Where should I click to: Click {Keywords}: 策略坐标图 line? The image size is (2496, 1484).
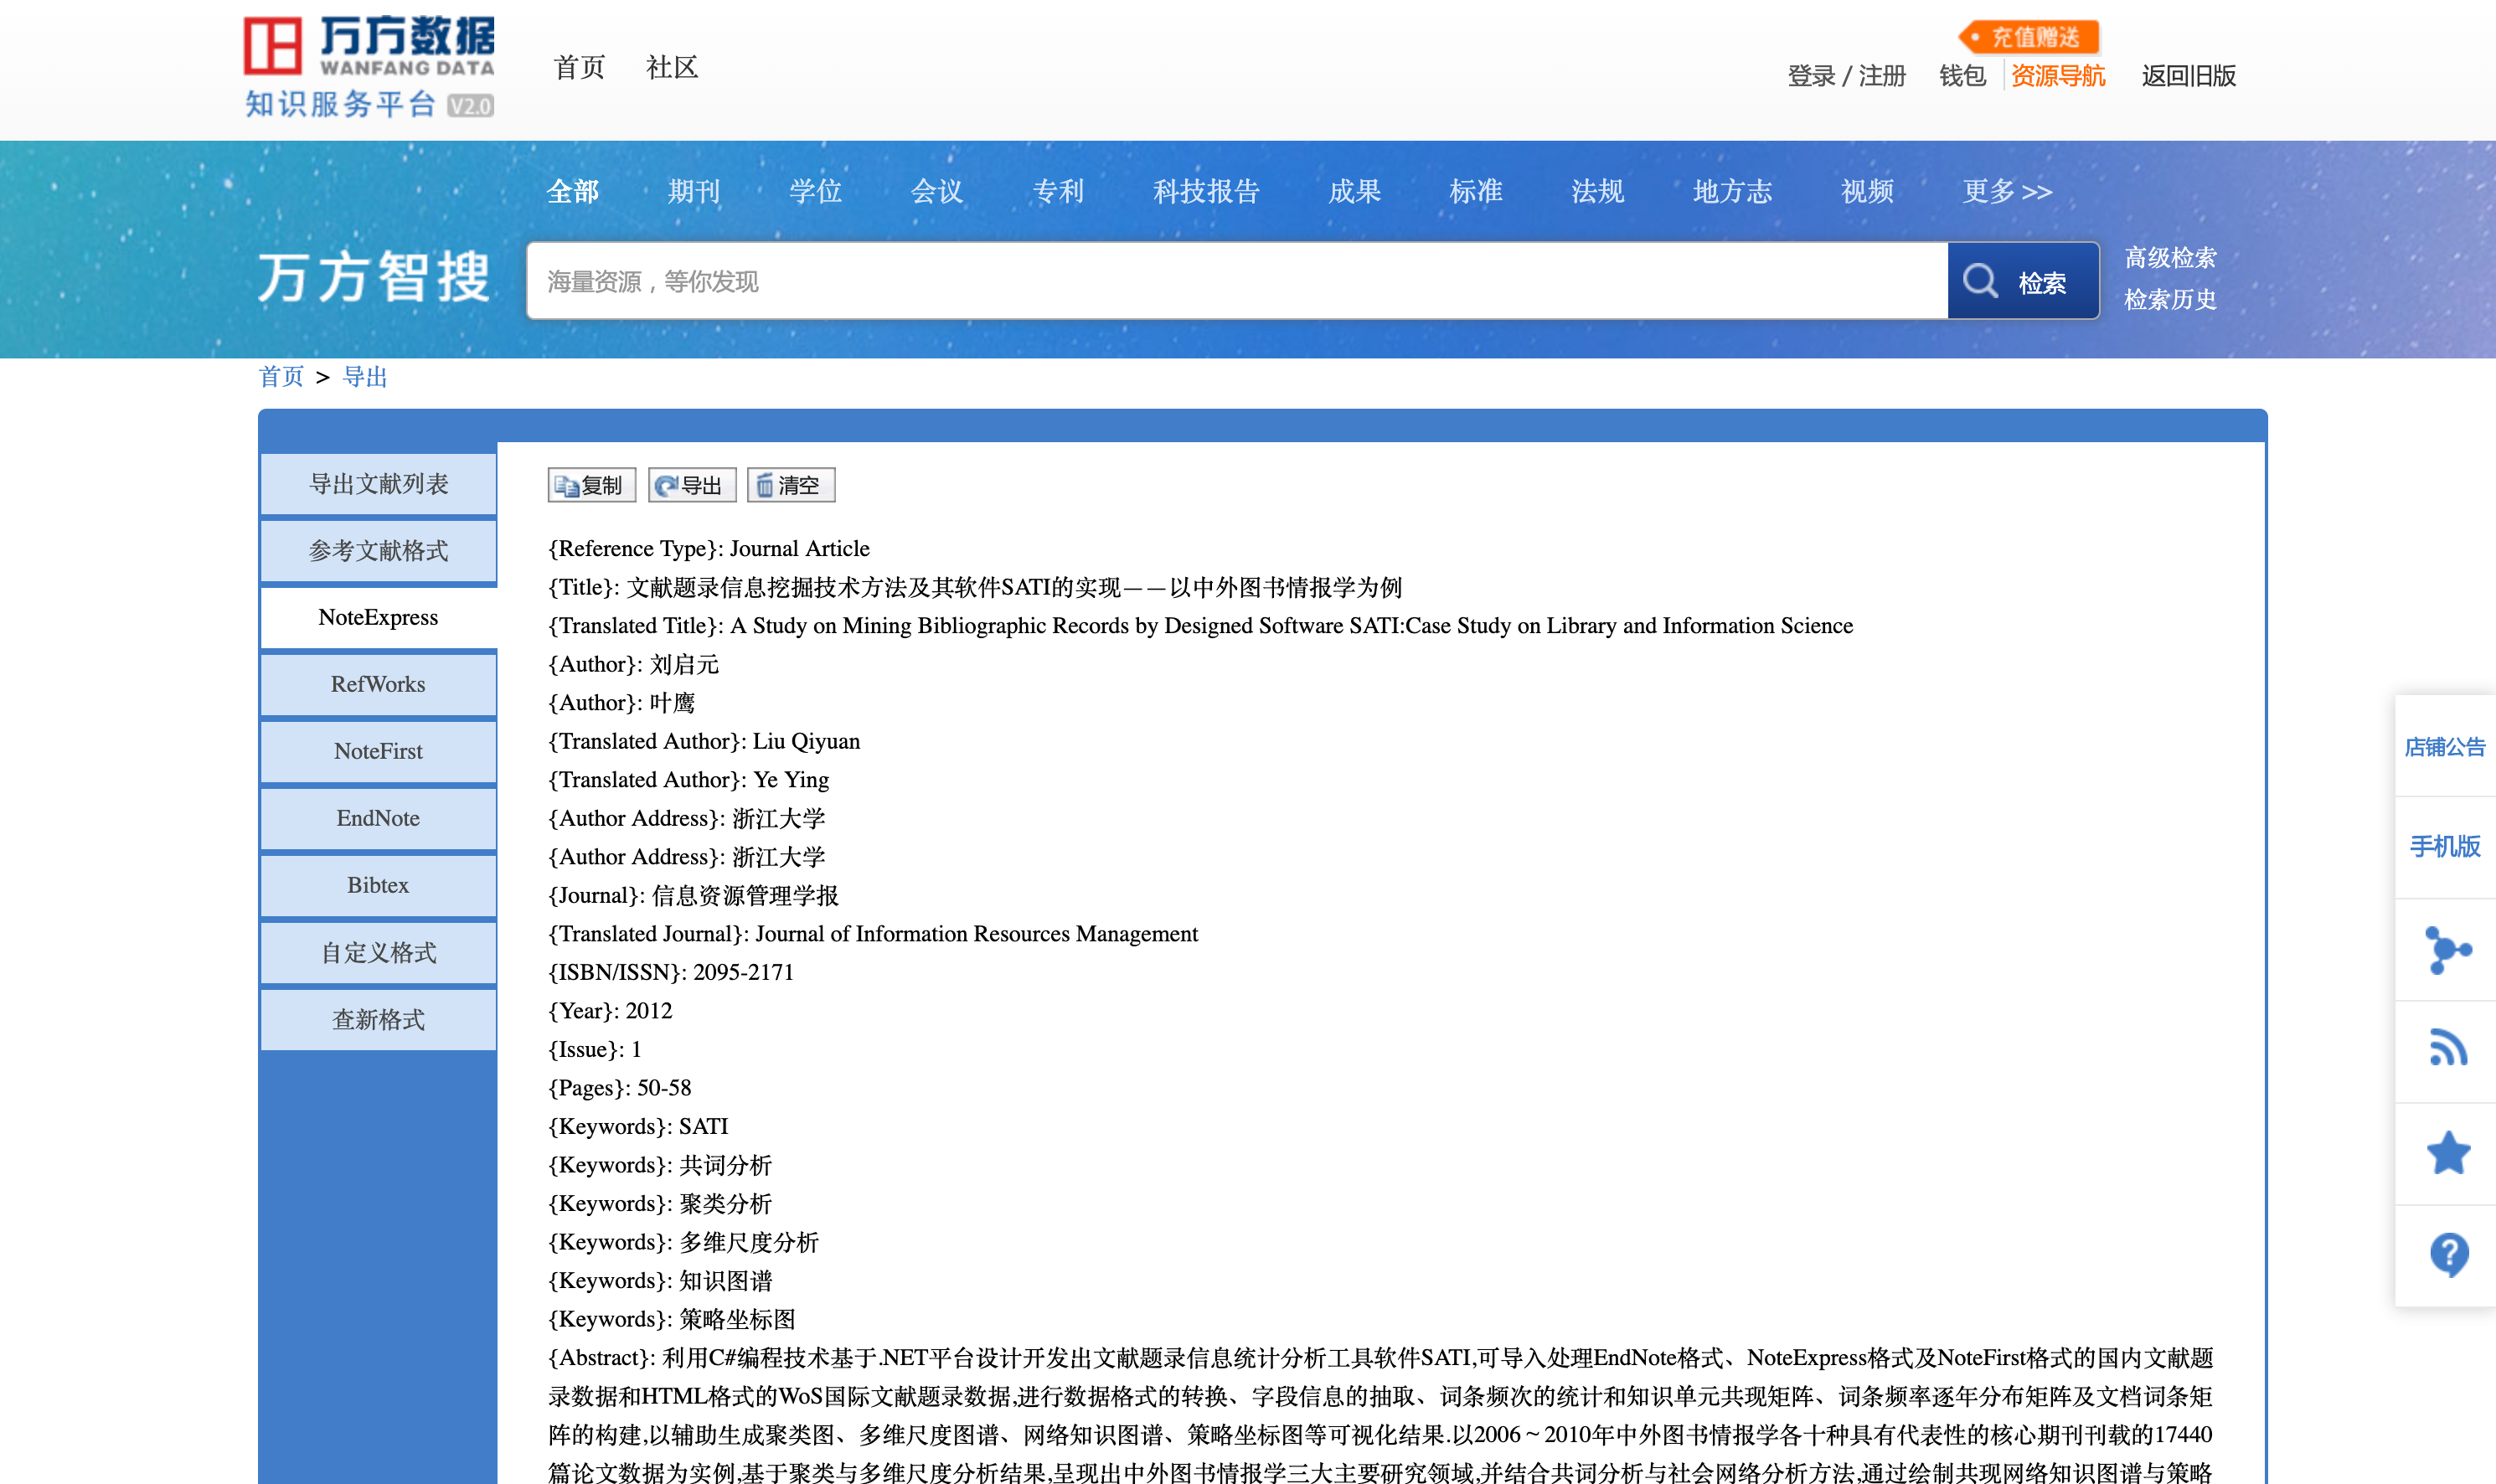[x=672, y=1319]
